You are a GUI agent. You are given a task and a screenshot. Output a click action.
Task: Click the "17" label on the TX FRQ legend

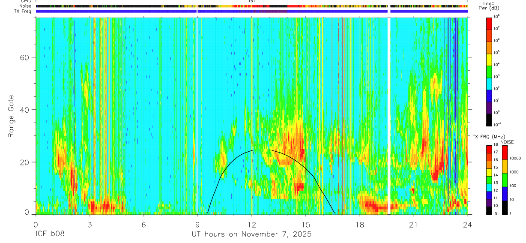click(496, 152)
